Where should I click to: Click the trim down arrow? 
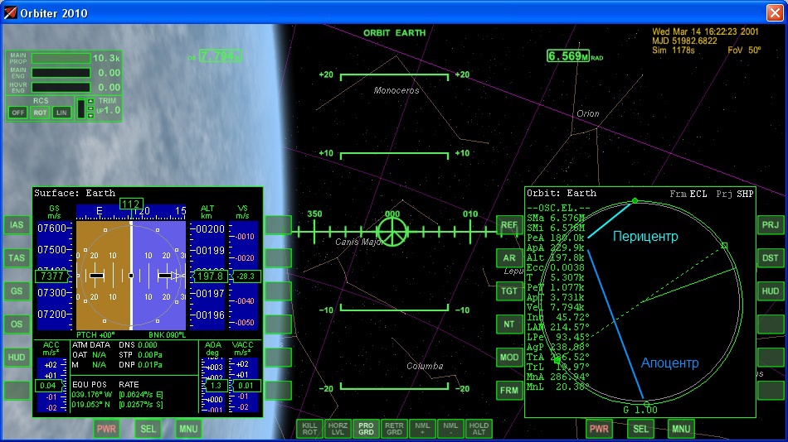90,116
